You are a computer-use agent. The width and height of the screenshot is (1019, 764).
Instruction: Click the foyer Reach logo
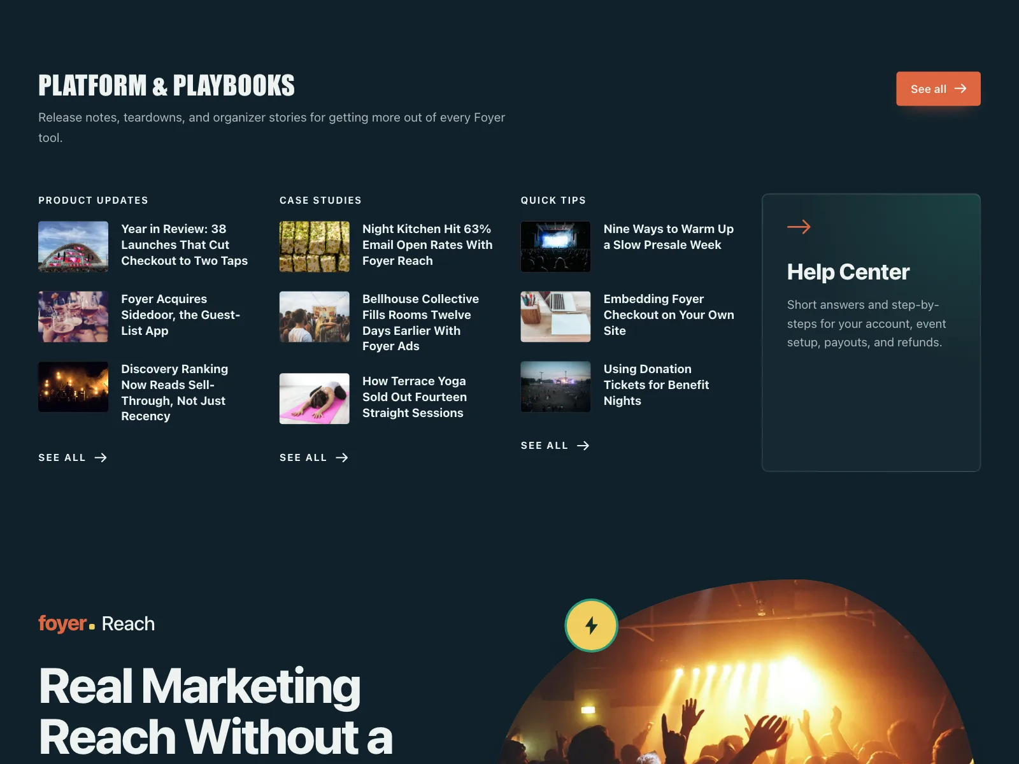pyautogui.click(x=96, y=623)
